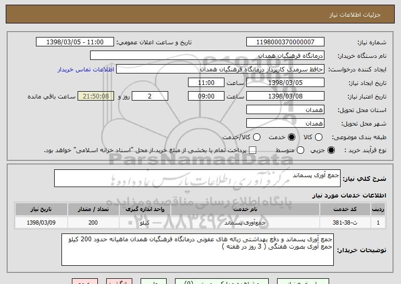Choose the جزیی purchase process option

(331, 150)
